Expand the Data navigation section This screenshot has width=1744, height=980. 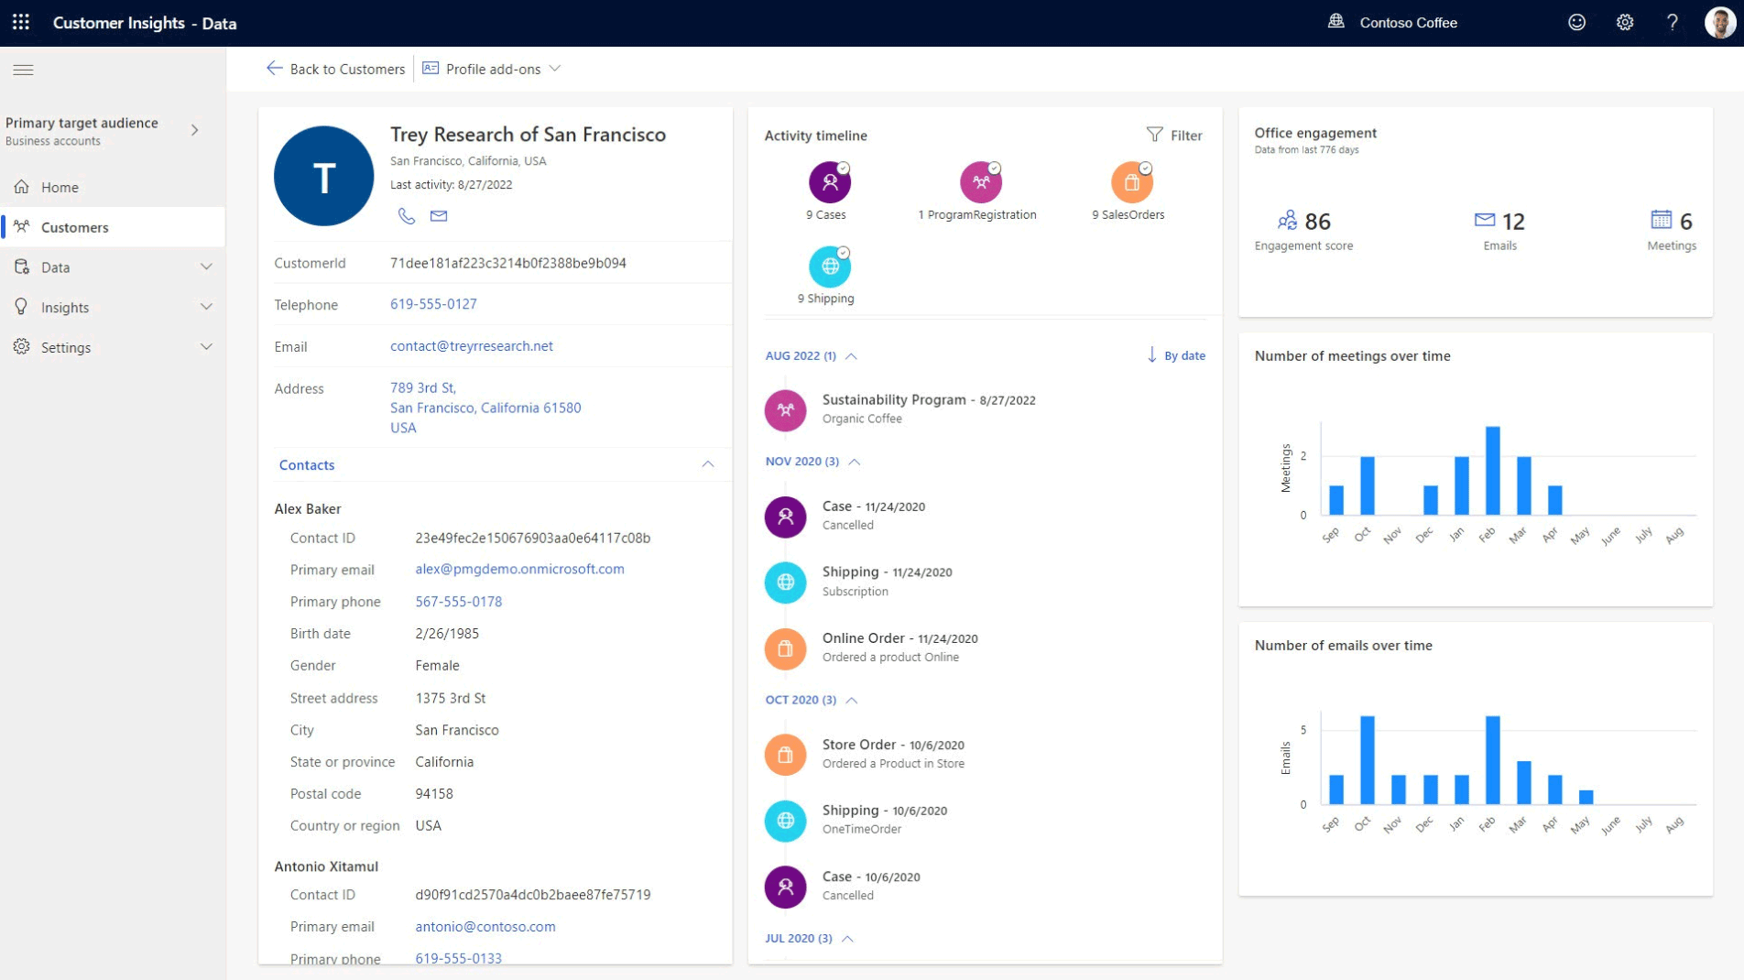(x=206, y=267)
